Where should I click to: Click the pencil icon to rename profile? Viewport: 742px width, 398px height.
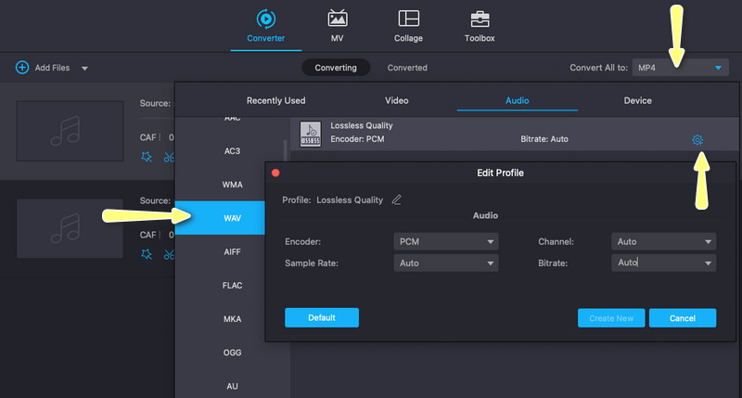[397, 199]
